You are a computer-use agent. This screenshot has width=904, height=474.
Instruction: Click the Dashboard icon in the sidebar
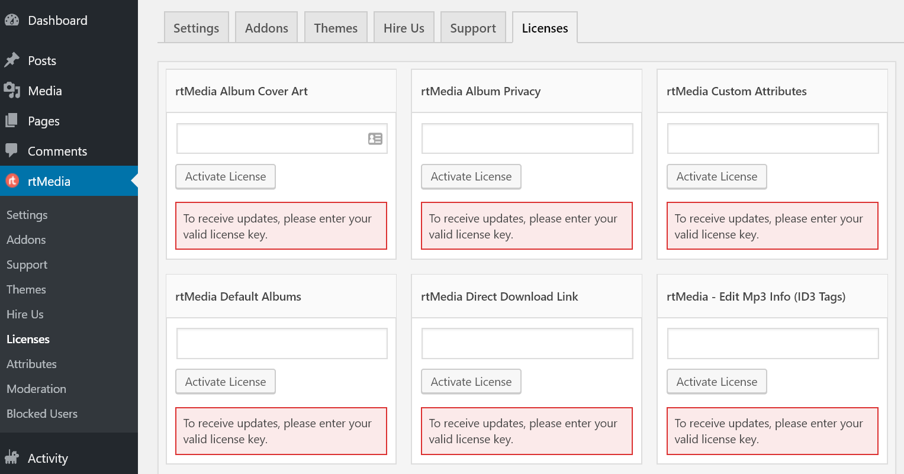click(13, 20)
